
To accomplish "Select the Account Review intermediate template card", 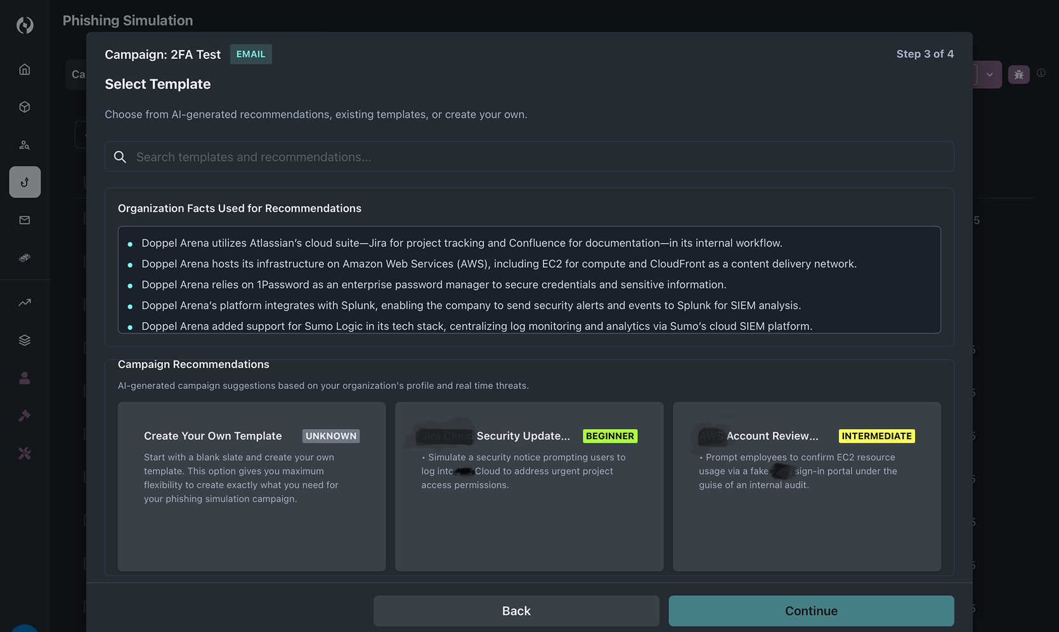I will (x=807, y=486).
